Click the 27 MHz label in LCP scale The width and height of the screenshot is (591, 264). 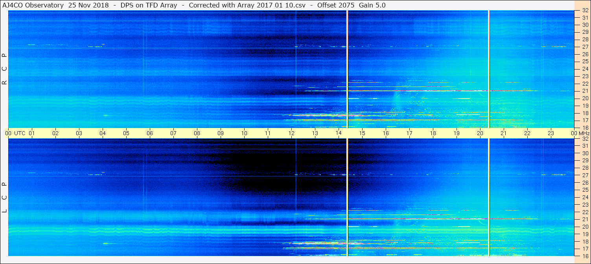pos(585,175)
